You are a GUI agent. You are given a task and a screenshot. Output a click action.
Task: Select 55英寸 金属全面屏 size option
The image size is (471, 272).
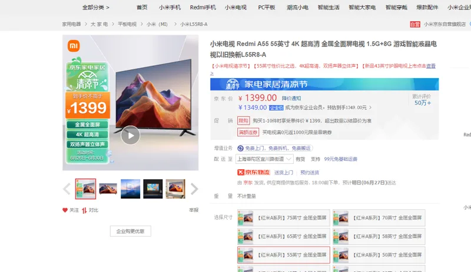pyautogui.click(x=284, y=255)
